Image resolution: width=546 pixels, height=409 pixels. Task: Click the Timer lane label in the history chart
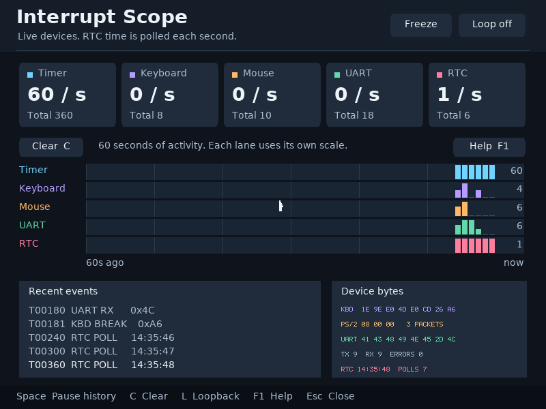tap(33, 170)
